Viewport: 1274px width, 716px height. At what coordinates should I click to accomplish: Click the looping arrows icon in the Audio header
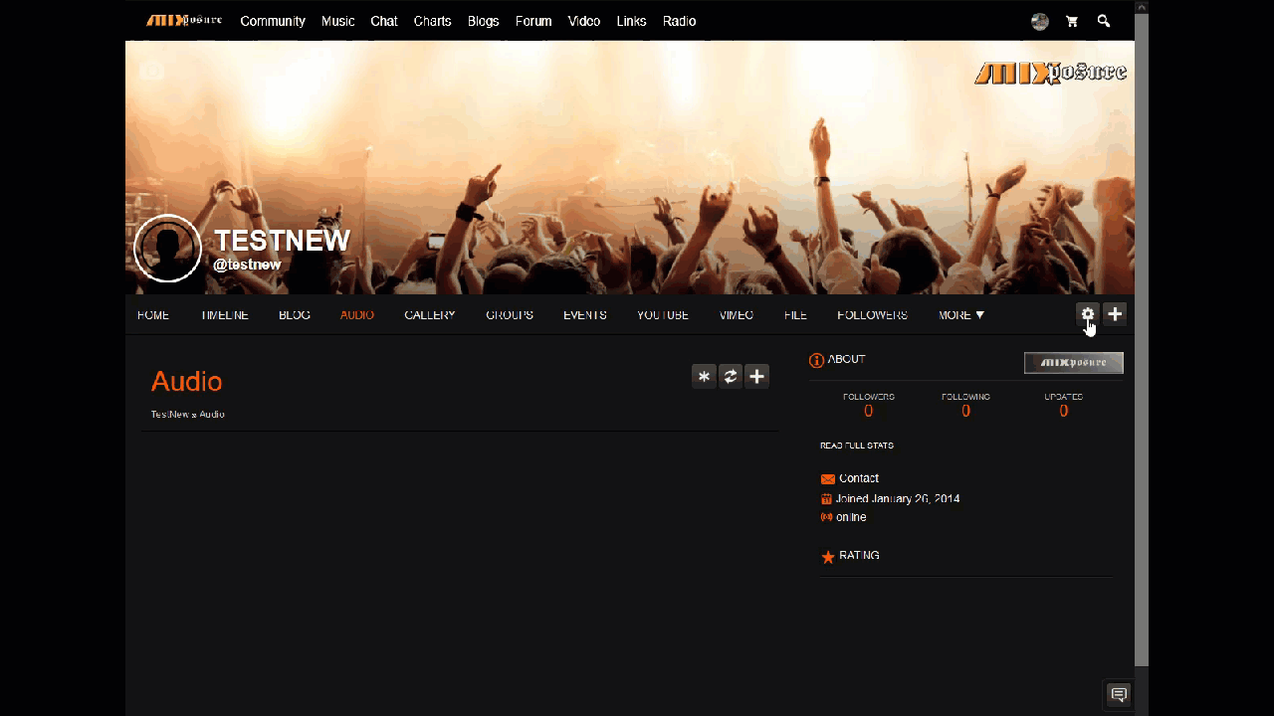(x=731, y=376)
